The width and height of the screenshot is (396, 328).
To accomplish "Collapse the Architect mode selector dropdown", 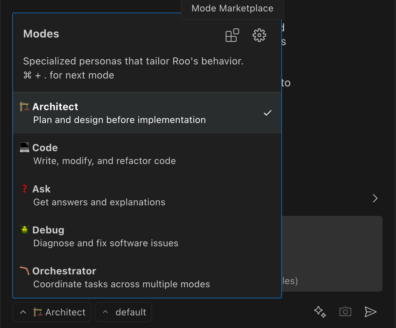I will click(x=52, y=312).
